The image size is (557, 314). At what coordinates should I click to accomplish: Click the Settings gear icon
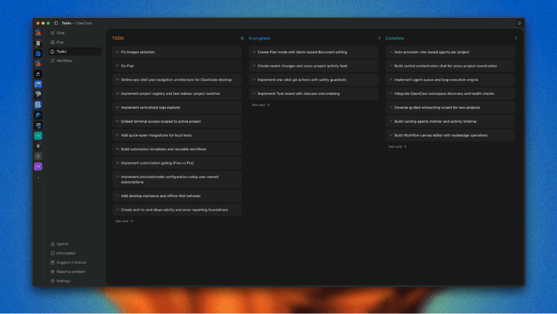[52, 281]
